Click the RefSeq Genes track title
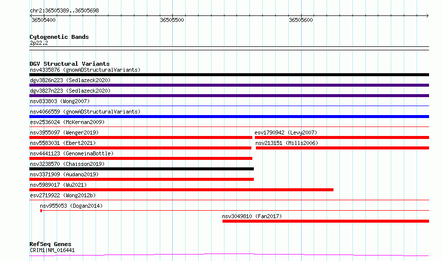Image resolution: width=443 pixels, height=261 pixels. [x=50, y=244]
